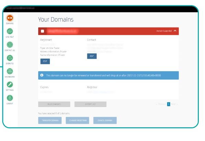Open the Disputes scales icon
The image size is (205, 141).
click(10, 58)
